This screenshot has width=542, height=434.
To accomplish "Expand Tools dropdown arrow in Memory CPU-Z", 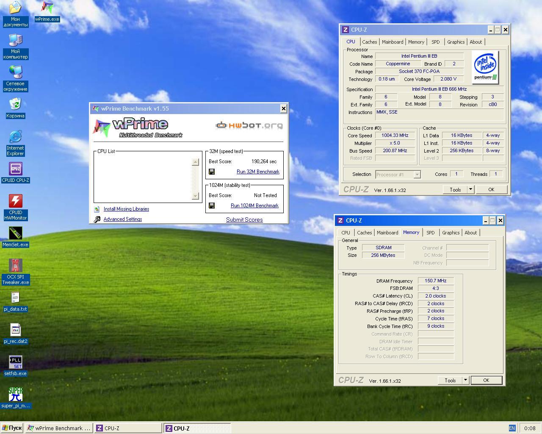I will coord(465,380).
